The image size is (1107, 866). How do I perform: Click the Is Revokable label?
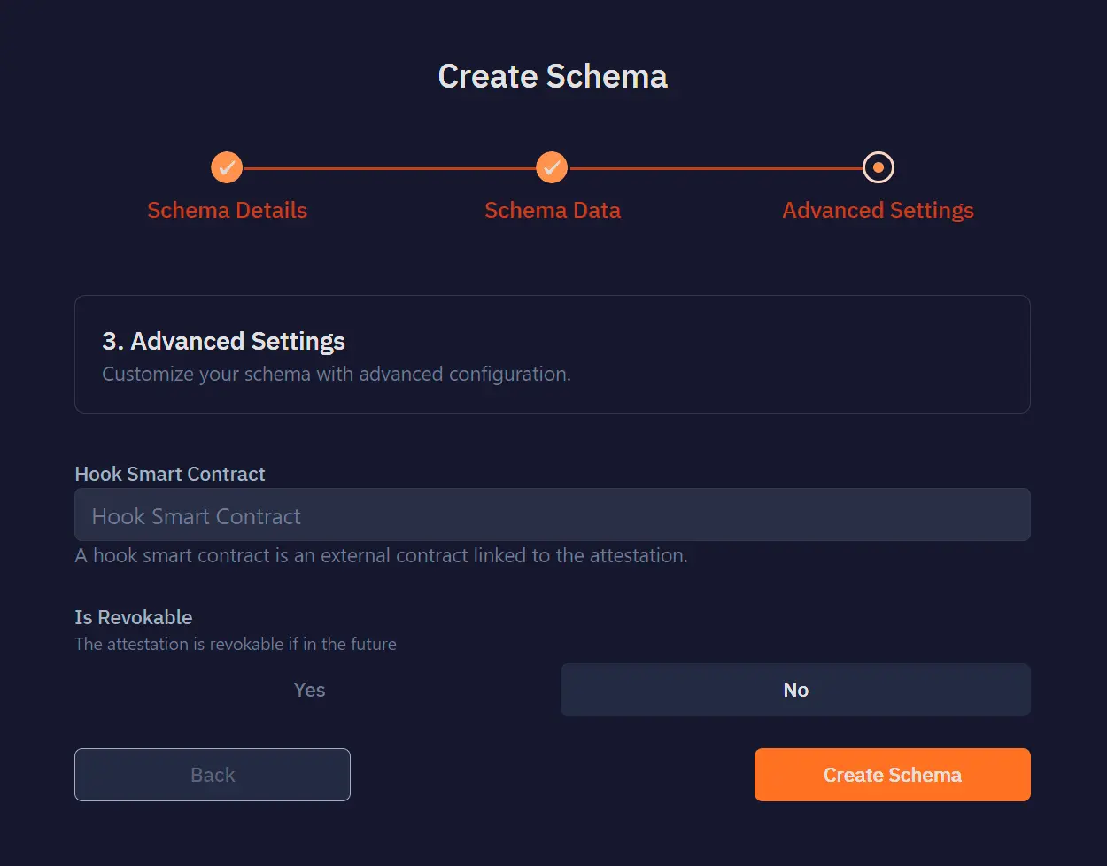coord(134,618)
